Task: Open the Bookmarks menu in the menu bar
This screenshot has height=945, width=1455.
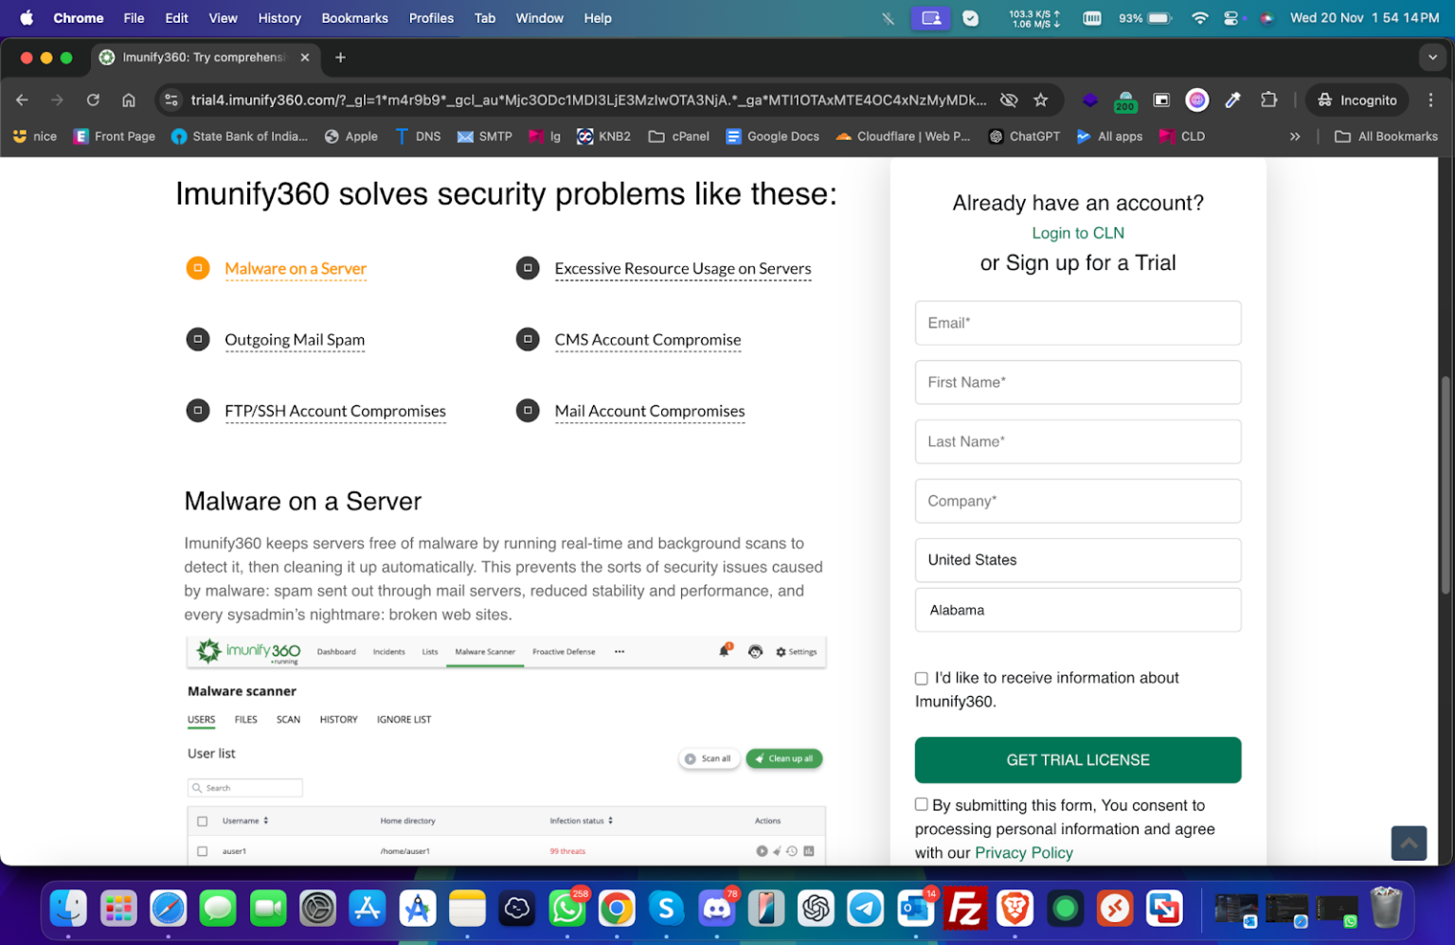Action: (354, 17)
